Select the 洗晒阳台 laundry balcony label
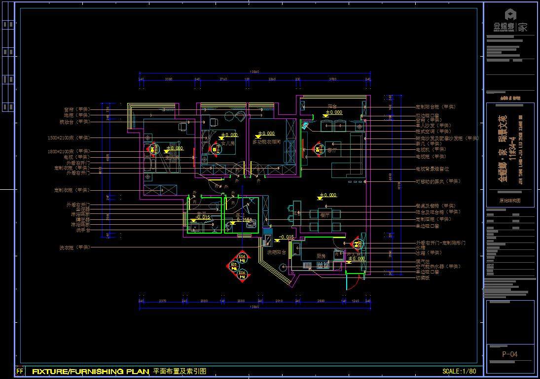The width and height of the screenshot is (540, 379). coord(276,252)
